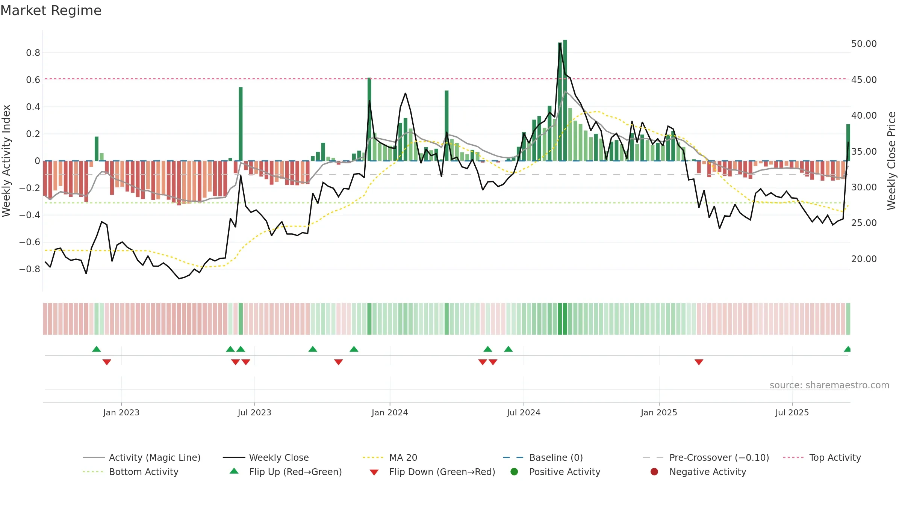902x507 pixels.
Task: Click the first red flip-down triangle before Jan 2023
Action: 107,362
